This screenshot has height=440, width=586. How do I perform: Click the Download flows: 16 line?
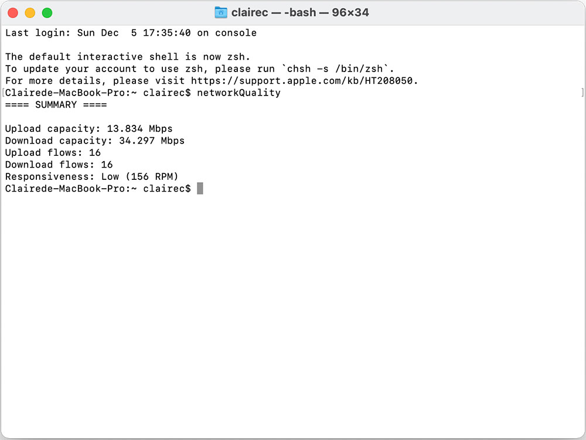(x=59, y=165)
